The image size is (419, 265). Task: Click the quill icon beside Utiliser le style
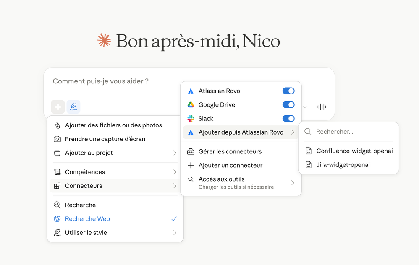click(x=57, y=233)
